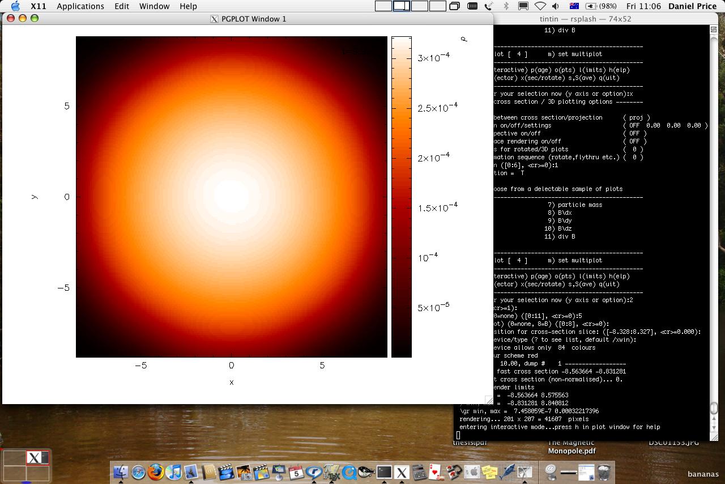Image resolution: width=725 pixels, height=484 pixels.
Task: Click the Safari compass icon in Dock
Action: [x=138, y=472]
